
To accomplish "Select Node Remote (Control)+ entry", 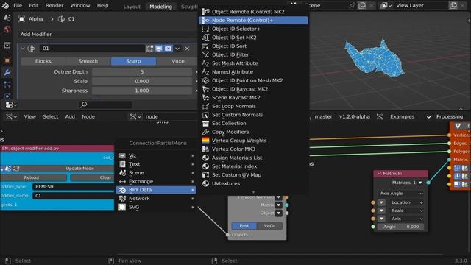I will point(253,20).
